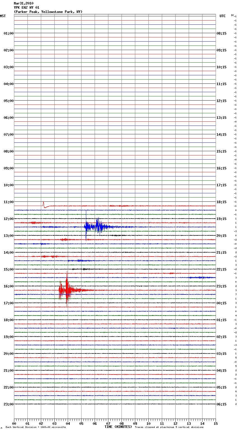Select the 20:00 MST time label

coord(9,354)
